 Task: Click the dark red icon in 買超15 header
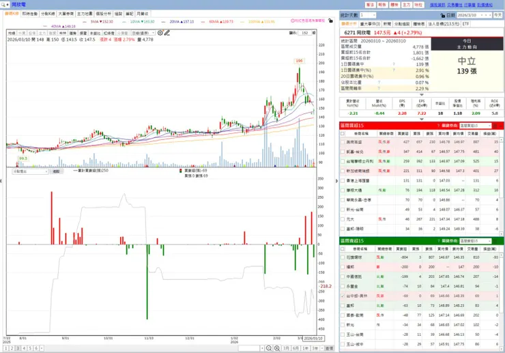495,126
